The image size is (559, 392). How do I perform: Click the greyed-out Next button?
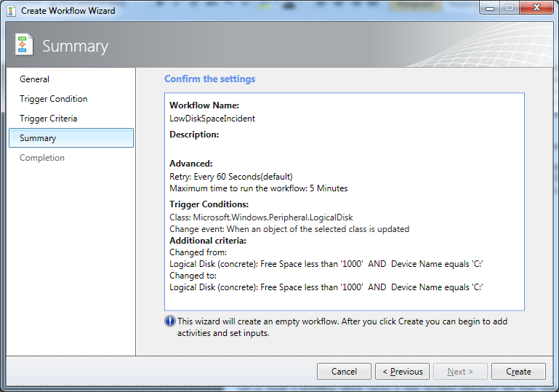(459, 372)
